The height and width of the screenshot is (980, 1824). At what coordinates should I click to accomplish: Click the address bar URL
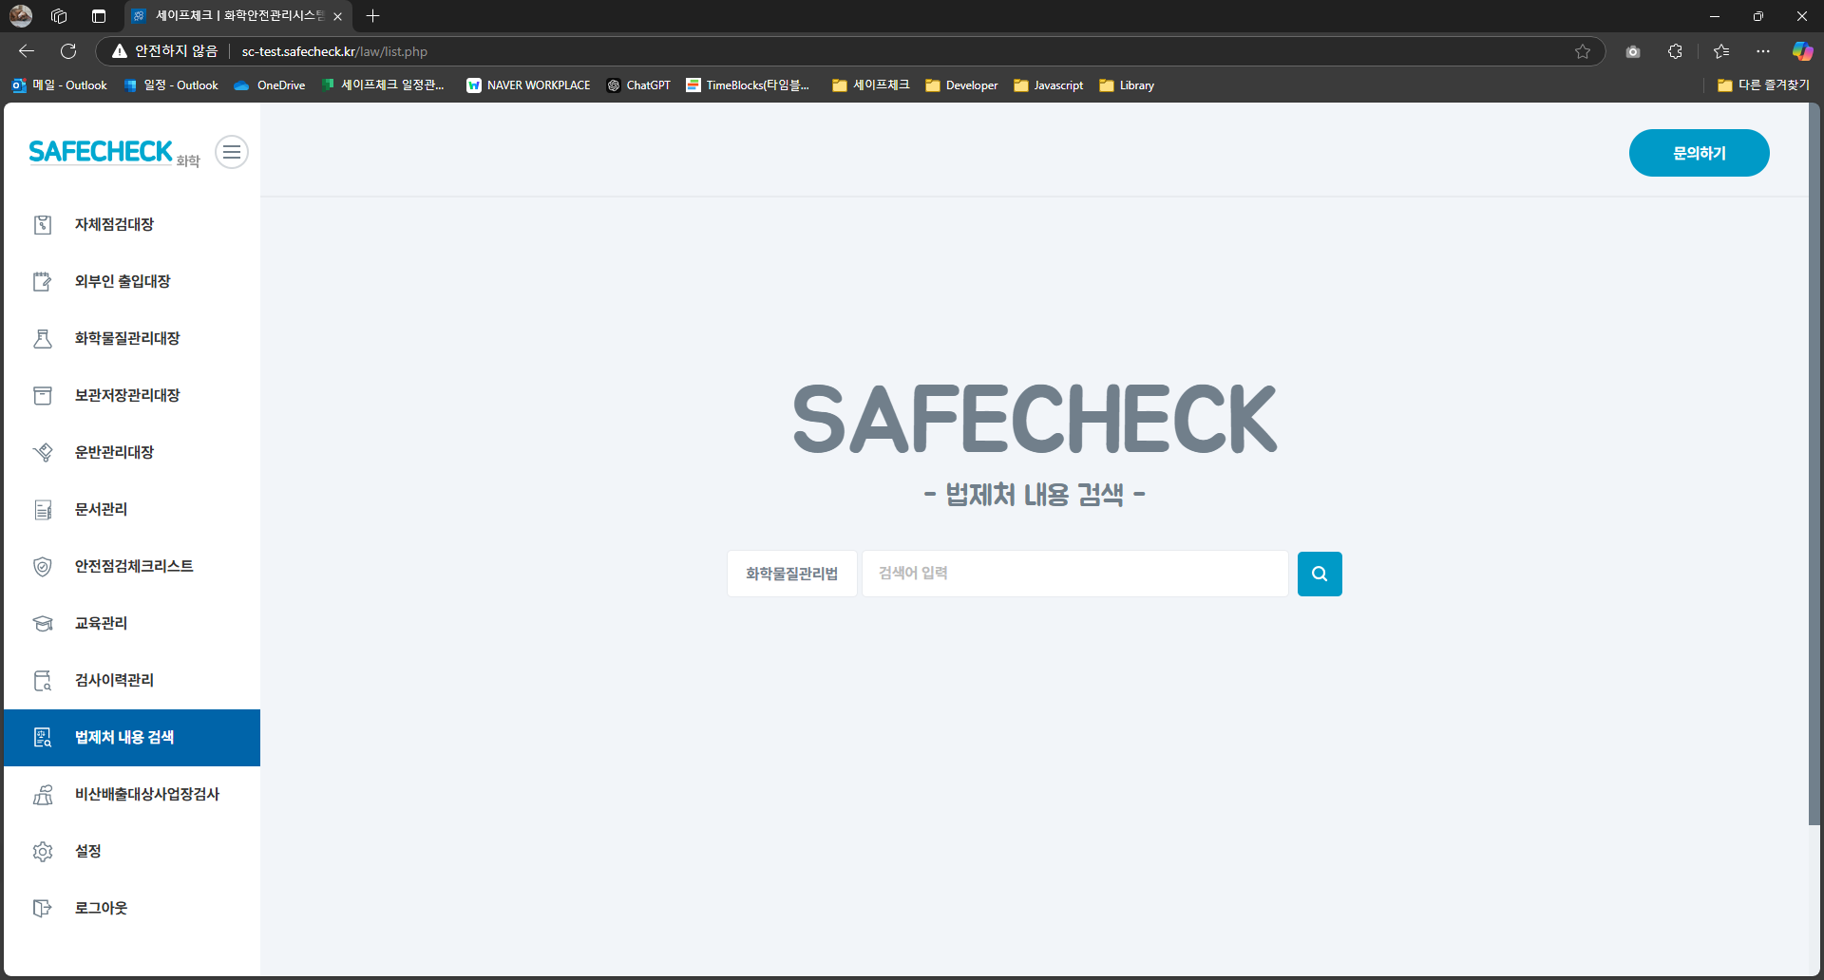tap(334, 51)
